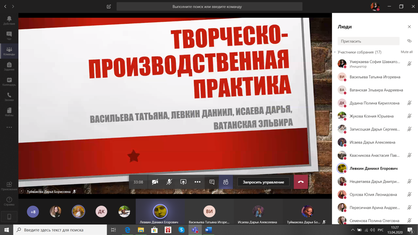The width and height of the screenshot is (418, 235).
Task: Open the Календарь tab in sidebar
Action: (9, 81)
